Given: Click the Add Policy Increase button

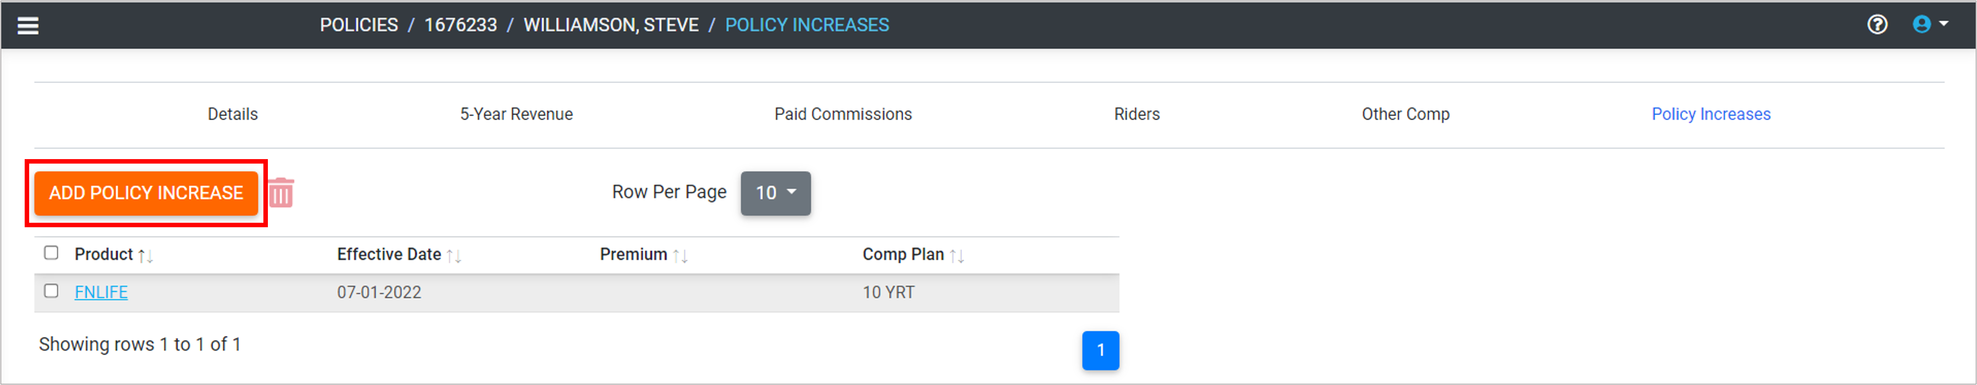Looking at the screenshot, I should point(146,193).
